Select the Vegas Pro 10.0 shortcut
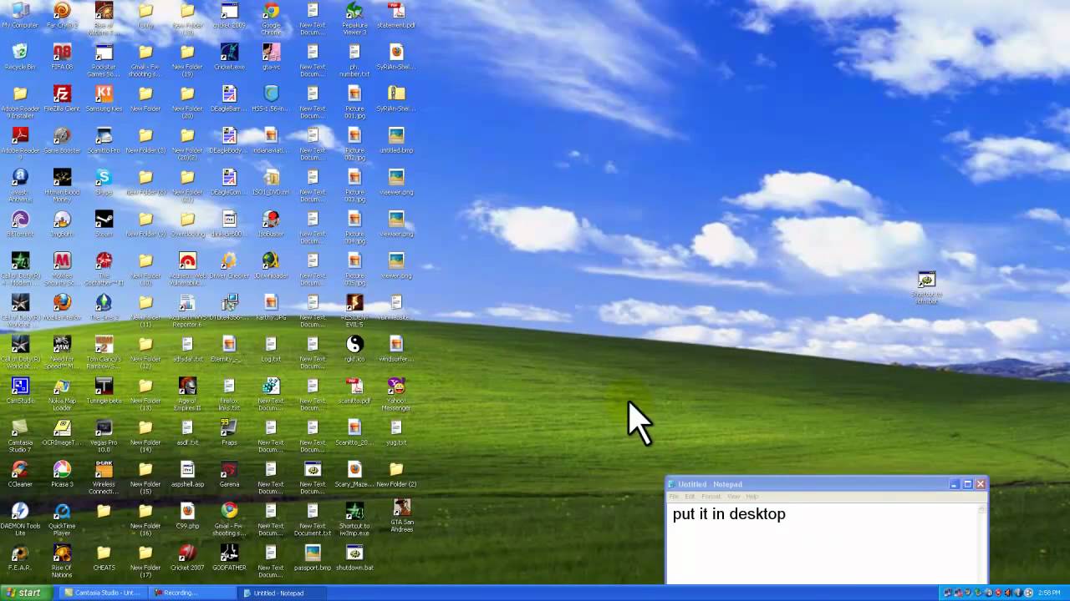Viewport: 1070px width, 601px height. tap(104, 437)
